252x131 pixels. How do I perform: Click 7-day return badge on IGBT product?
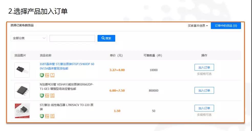coord(52,75)
